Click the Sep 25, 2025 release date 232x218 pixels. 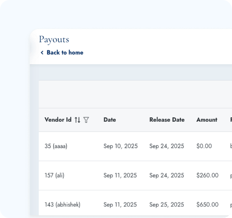coord(167,205)
